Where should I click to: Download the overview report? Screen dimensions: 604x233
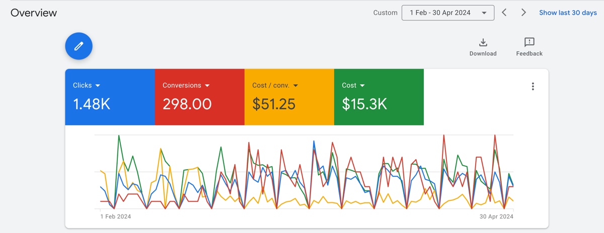pyautogui.click(x=483, y=47)
